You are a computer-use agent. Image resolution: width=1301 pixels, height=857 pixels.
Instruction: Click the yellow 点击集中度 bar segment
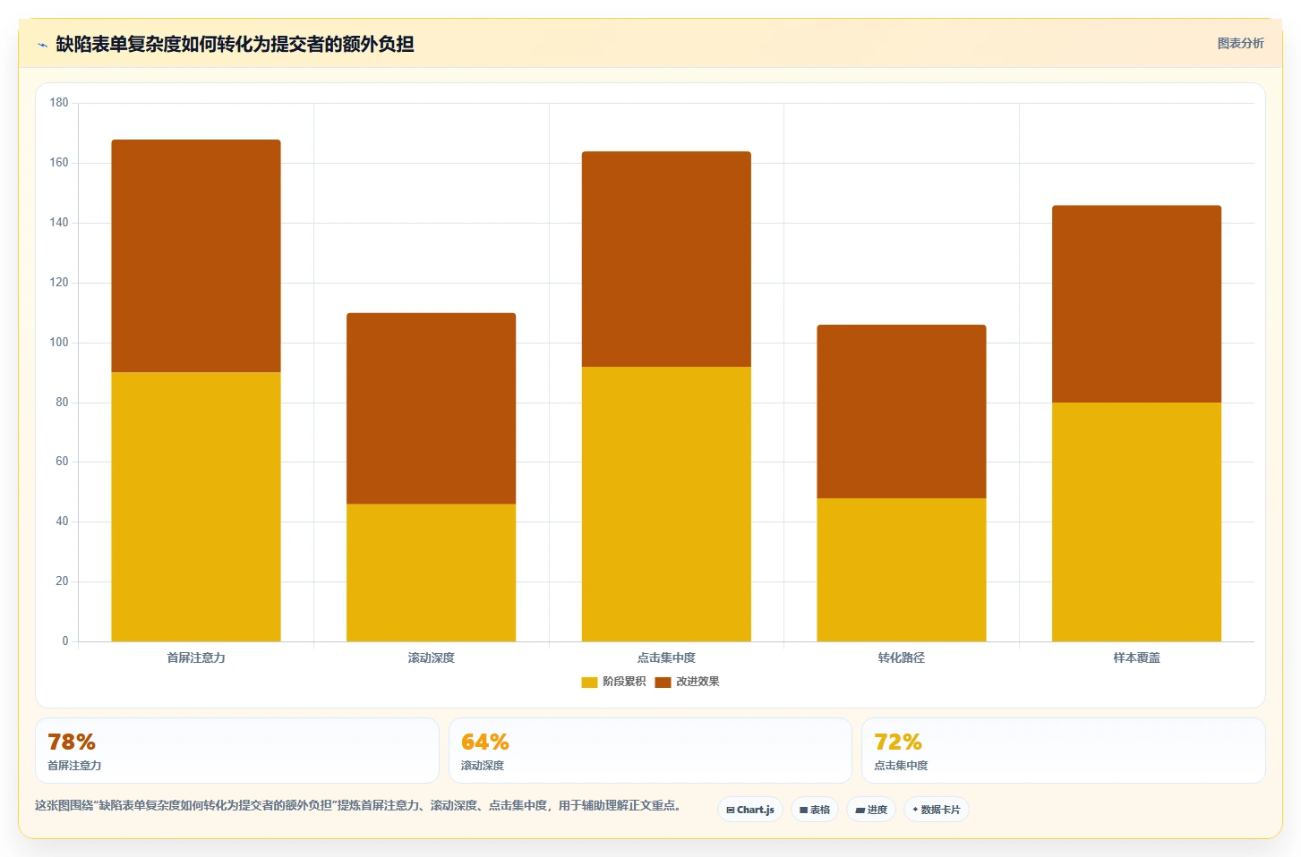click(666, 504)
